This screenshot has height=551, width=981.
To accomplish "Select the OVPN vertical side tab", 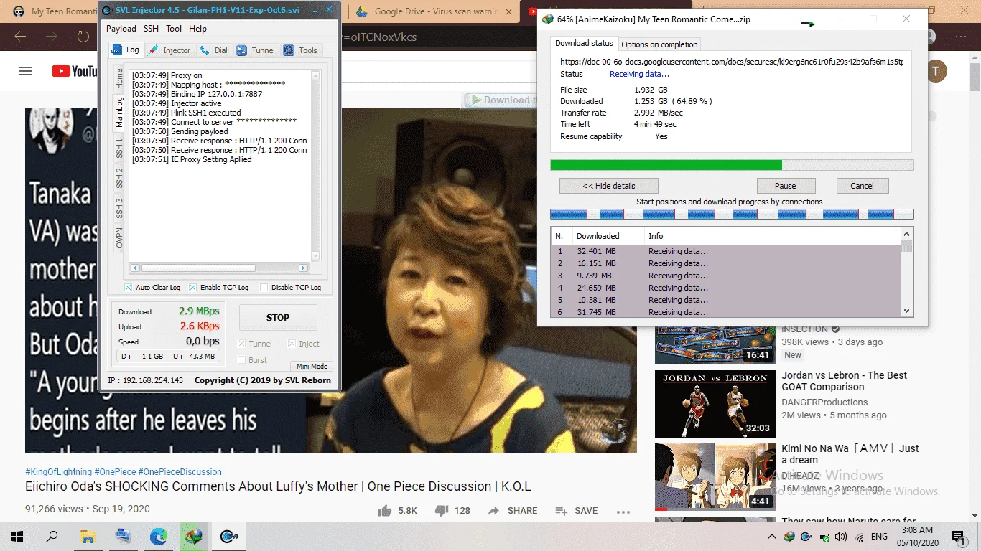I will pos(119,237).
